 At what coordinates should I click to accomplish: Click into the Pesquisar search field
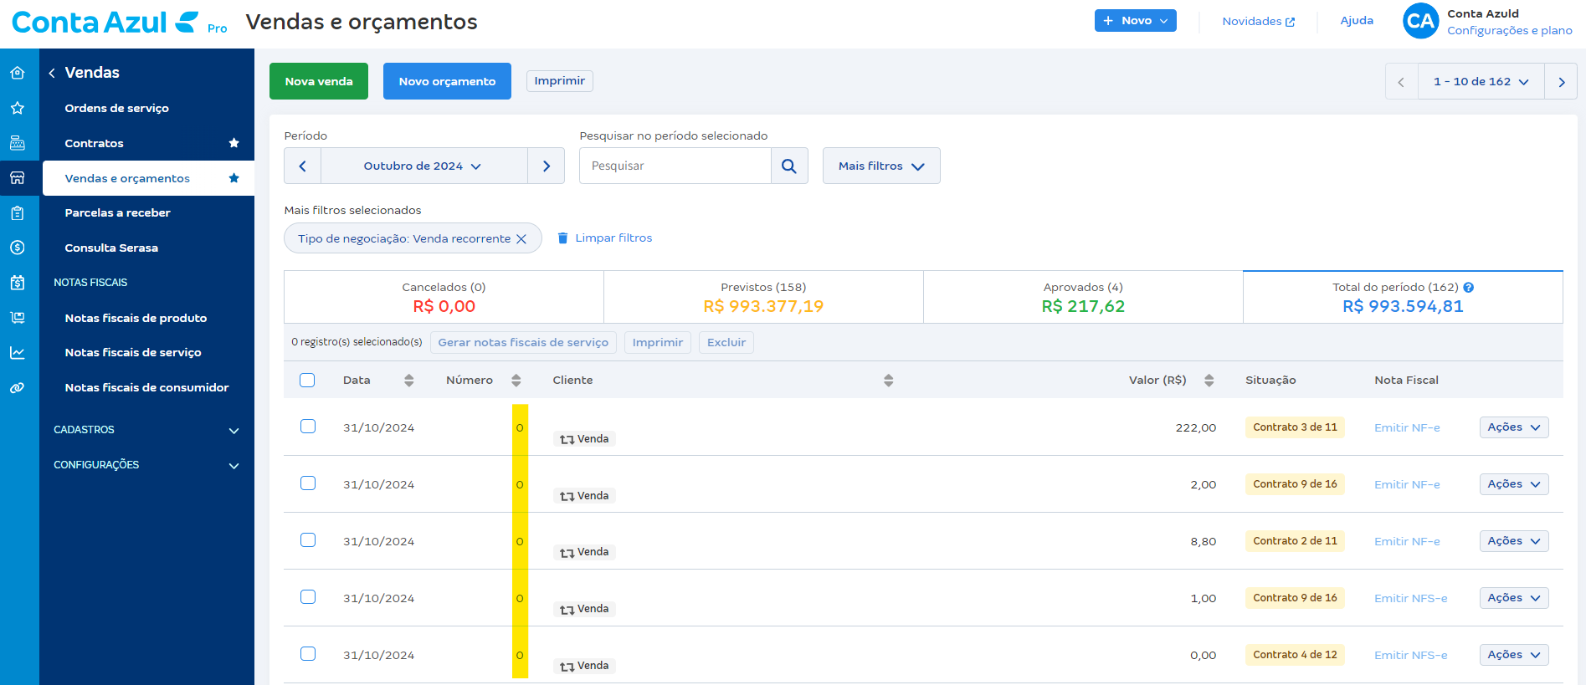tap(675, 166)
